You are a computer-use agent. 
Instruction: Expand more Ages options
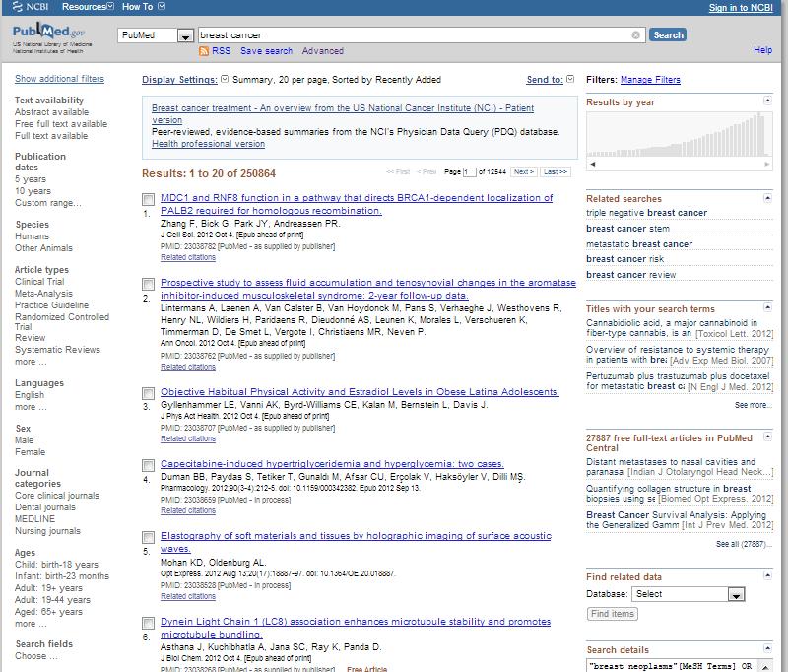pos(31,624)
